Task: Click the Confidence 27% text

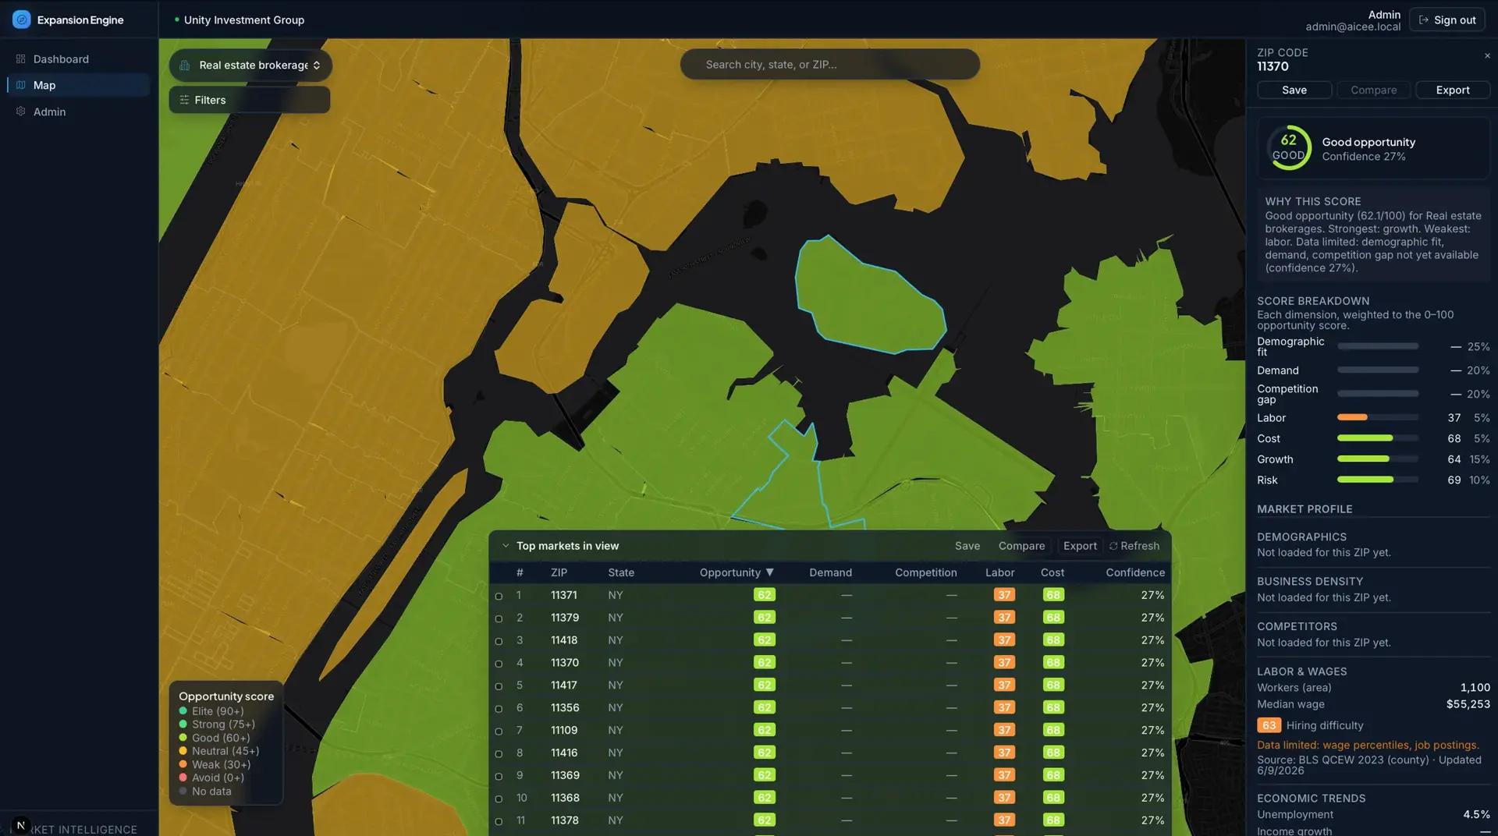Action: 1363,157
